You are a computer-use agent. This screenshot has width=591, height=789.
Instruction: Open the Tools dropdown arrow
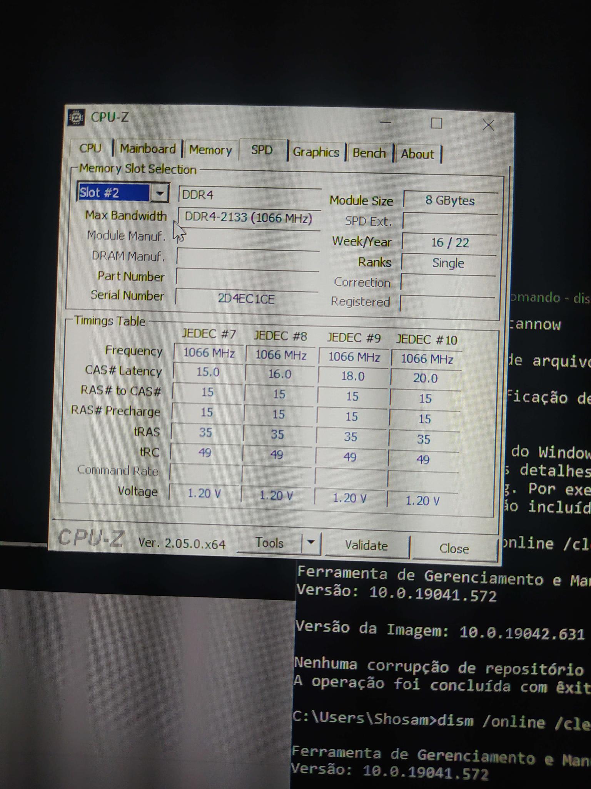click(x=311, y=542)
